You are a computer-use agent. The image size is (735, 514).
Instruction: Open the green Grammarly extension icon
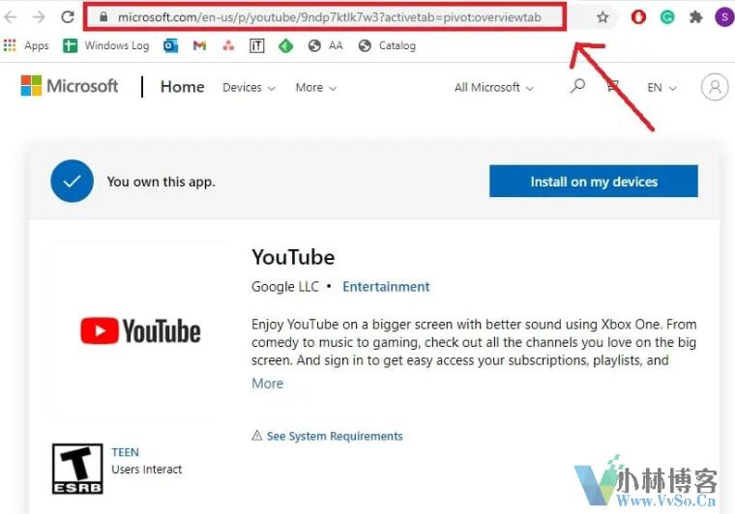pyautogui.click(x=667, y=17)
